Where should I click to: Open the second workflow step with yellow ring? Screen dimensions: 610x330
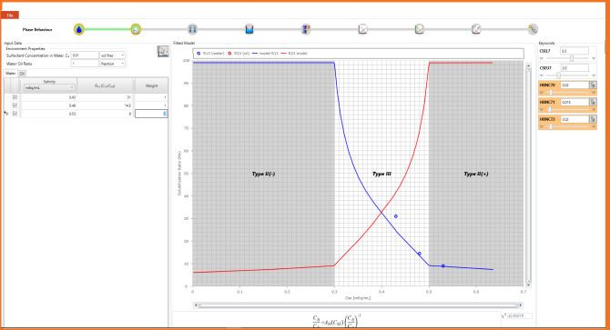(136, 29)
